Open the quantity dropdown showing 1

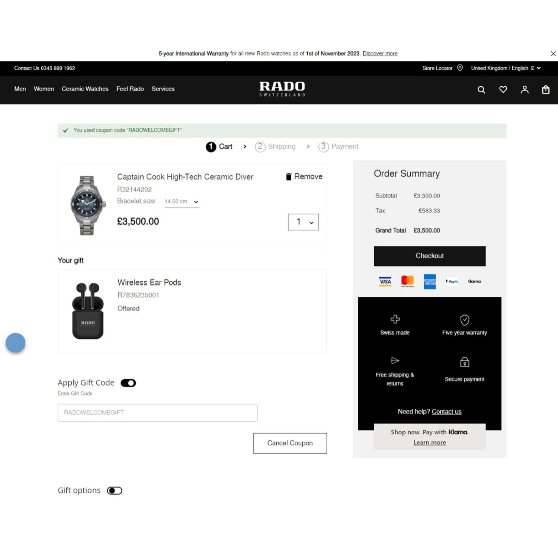pos(303,222)
